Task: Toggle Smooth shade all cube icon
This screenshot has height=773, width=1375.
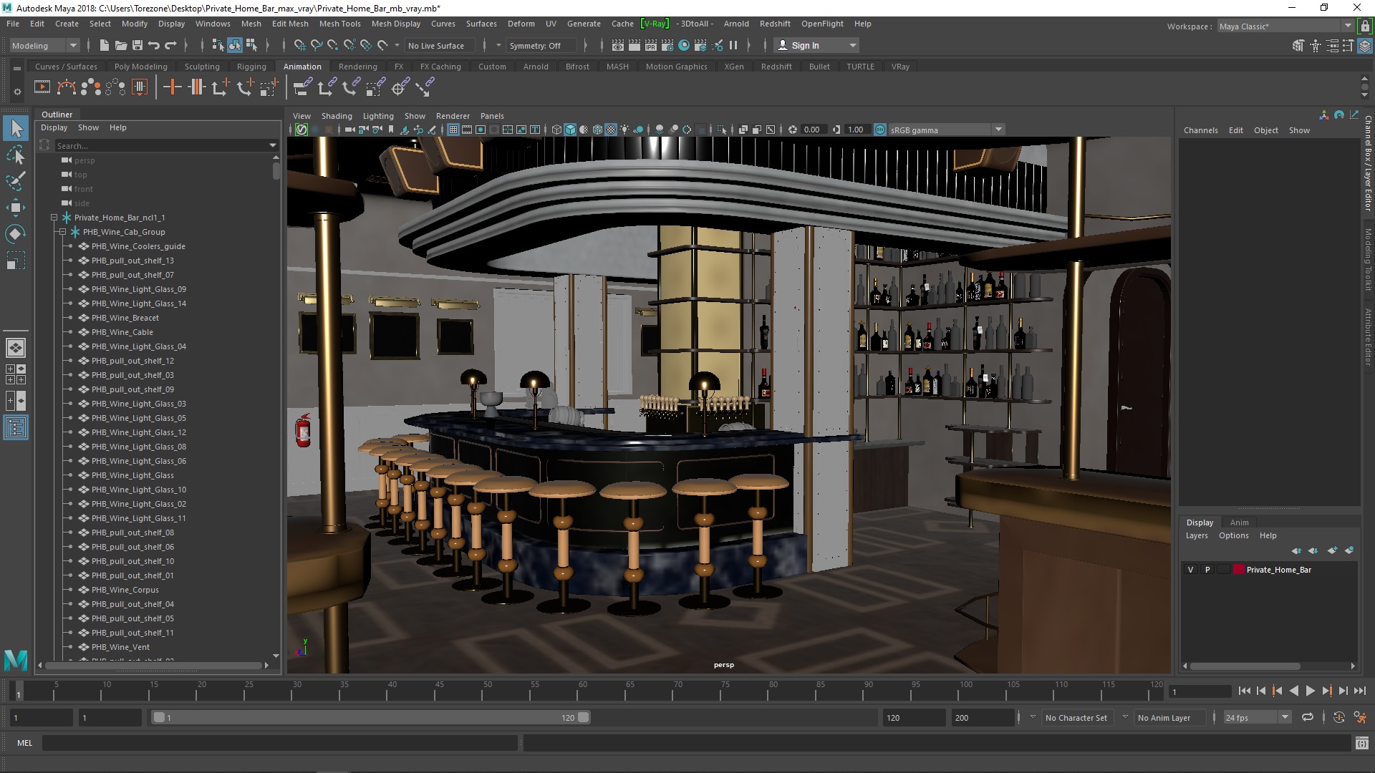Action: tap(570, 130)
